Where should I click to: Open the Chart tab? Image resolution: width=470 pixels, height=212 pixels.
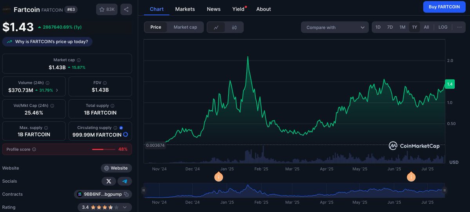click(x=157, y=9)
